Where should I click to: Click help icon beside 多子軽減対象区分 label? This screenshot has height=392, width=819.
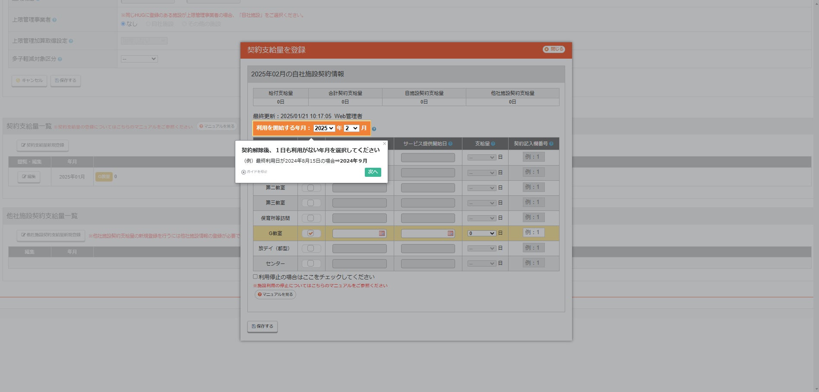60,59
